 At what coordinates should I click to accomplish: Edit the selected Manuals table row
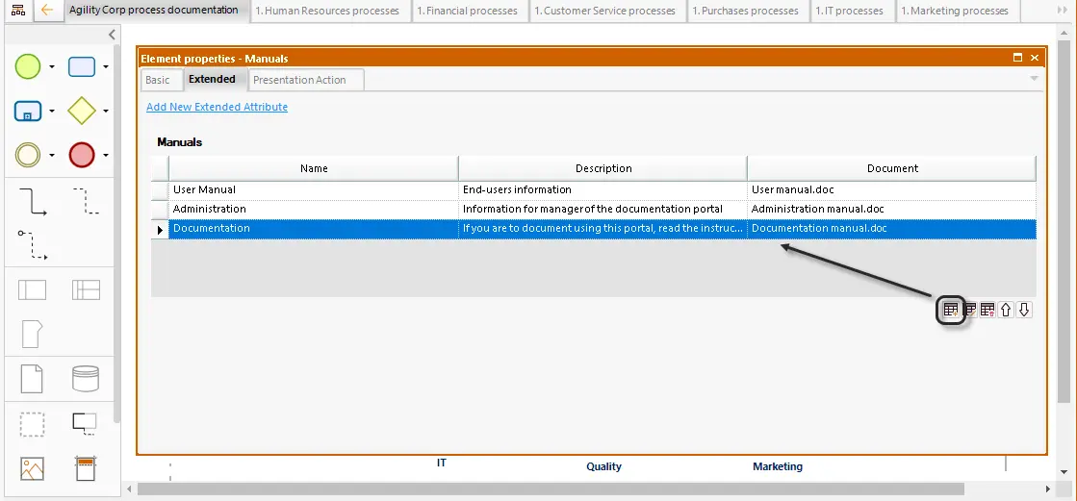tap(970, 310)
